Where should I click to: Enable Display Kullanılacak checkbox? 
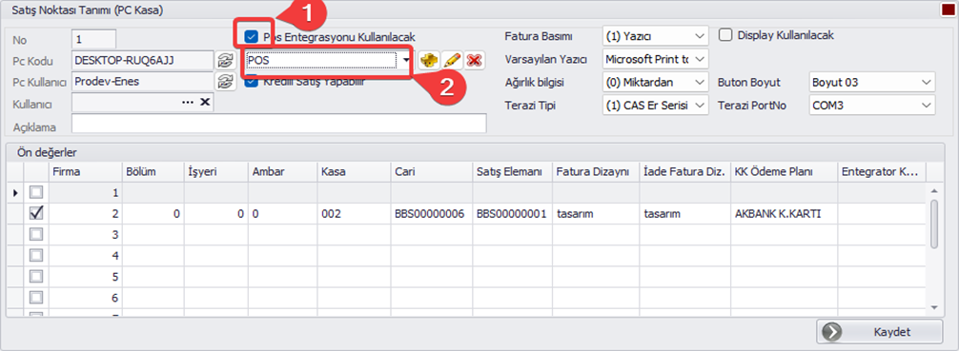click(x=725, y=35)
